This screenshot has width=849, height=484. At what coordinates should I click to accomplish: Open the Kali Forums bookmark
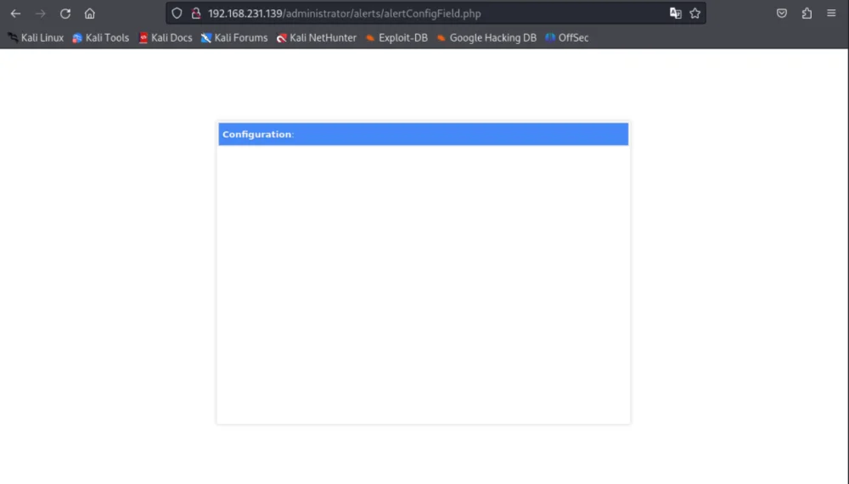click(234, 38)
